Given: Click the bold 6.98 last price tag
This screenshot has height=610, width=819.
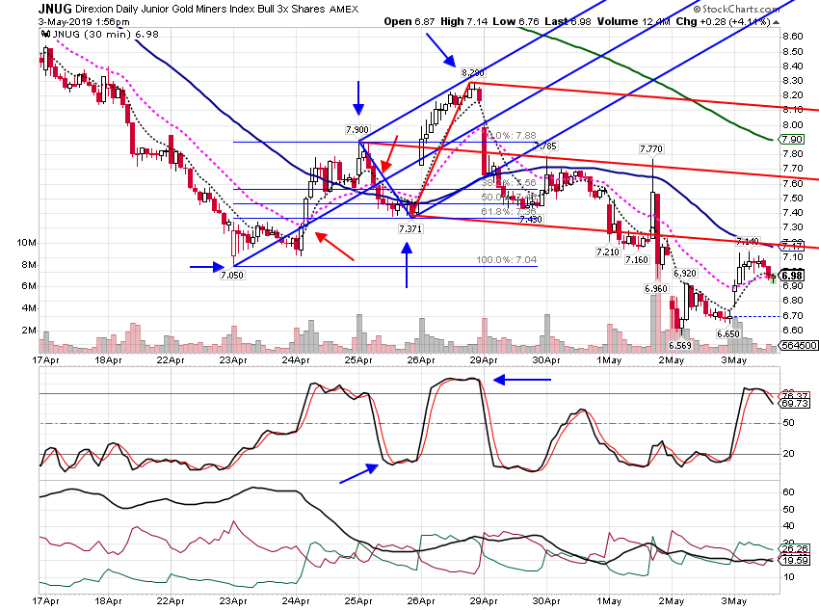Looking at the screenshot, I should [x=792, y=276].
